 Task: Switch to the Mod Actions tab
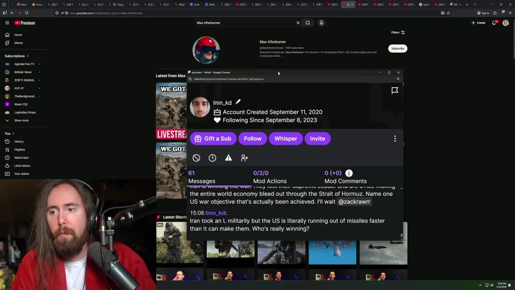270,177
